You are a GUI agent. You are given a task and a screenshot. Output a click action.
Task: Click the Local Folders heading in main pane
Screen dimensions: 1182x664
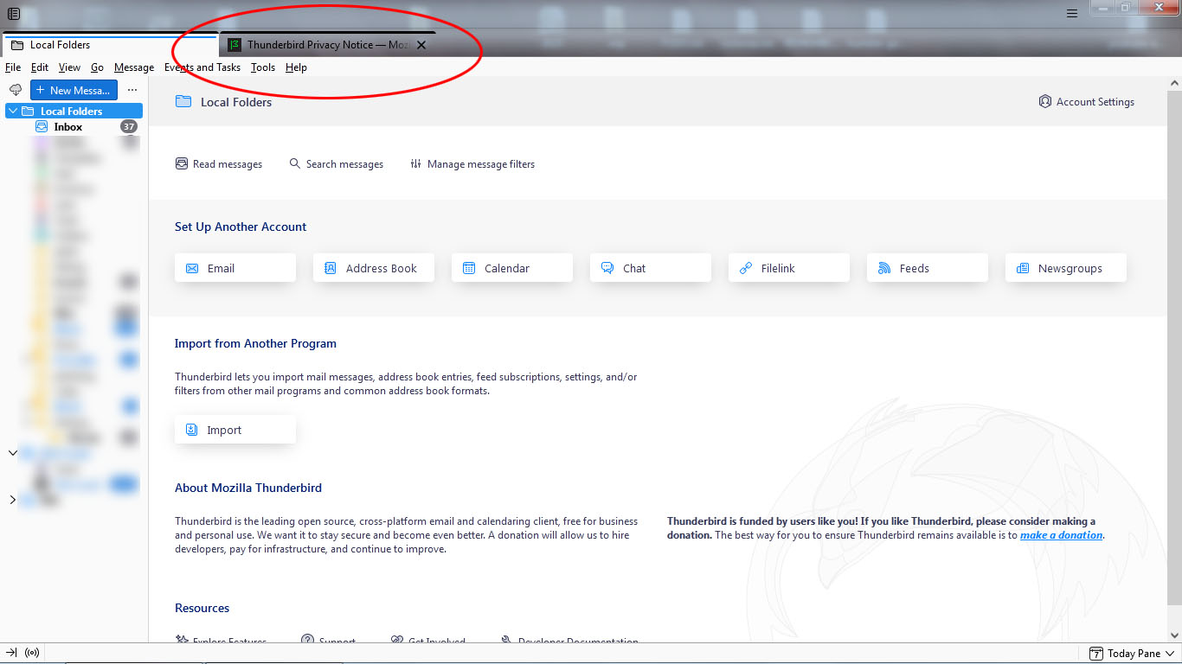coord(236,102)
